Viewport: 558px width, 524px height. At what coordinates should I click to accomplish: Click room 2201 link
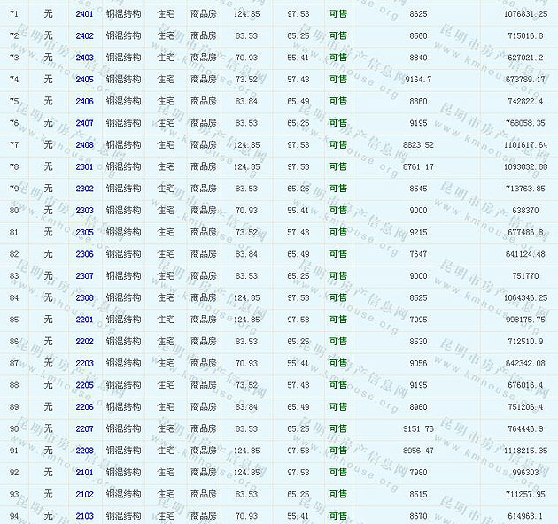[x=85, y=320]
